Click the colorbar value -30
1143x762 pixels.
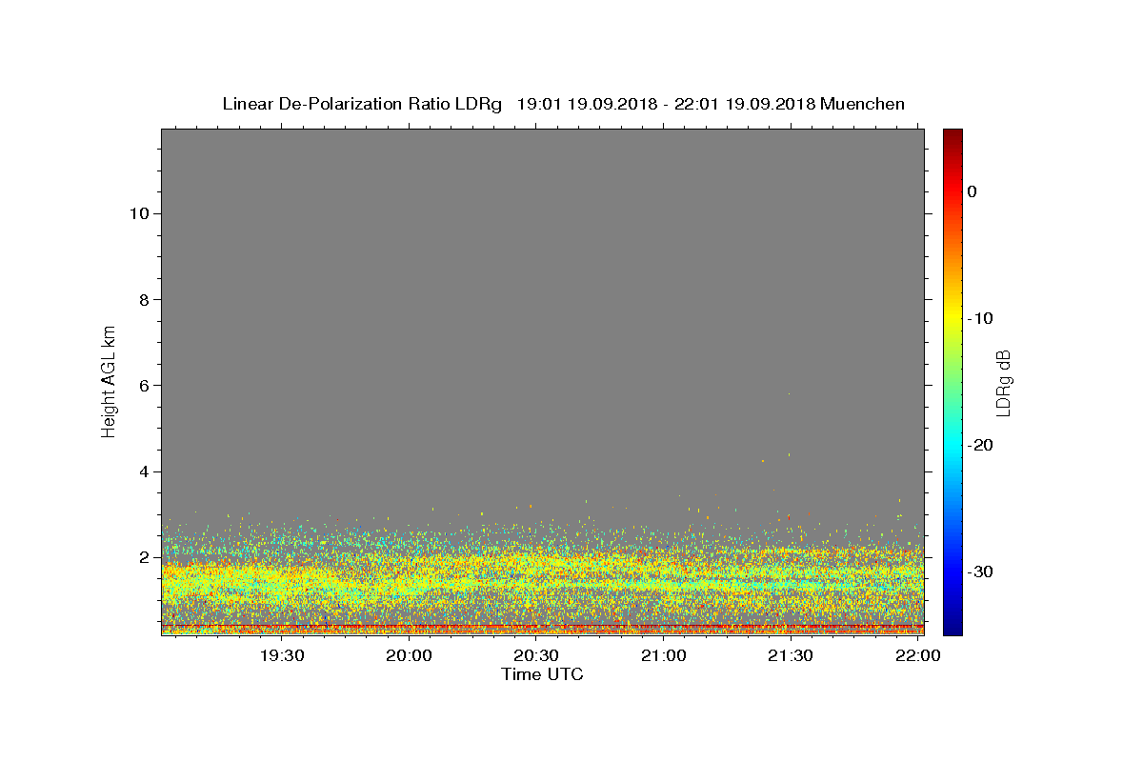(x=981, y=571)
